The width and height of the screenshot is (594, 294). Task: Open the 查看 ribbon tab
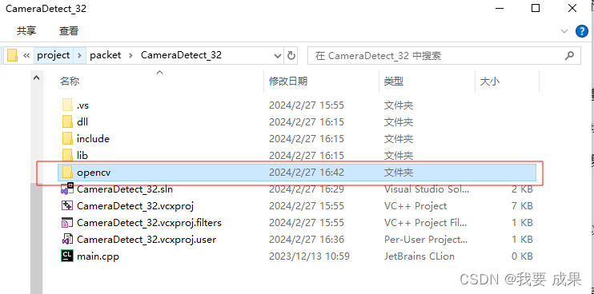point(69,30)
